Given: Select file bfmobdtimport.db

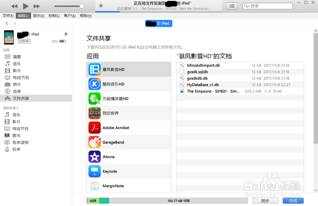Looking at the screenshot, I should pyautogui.click(x=240, y=65).
